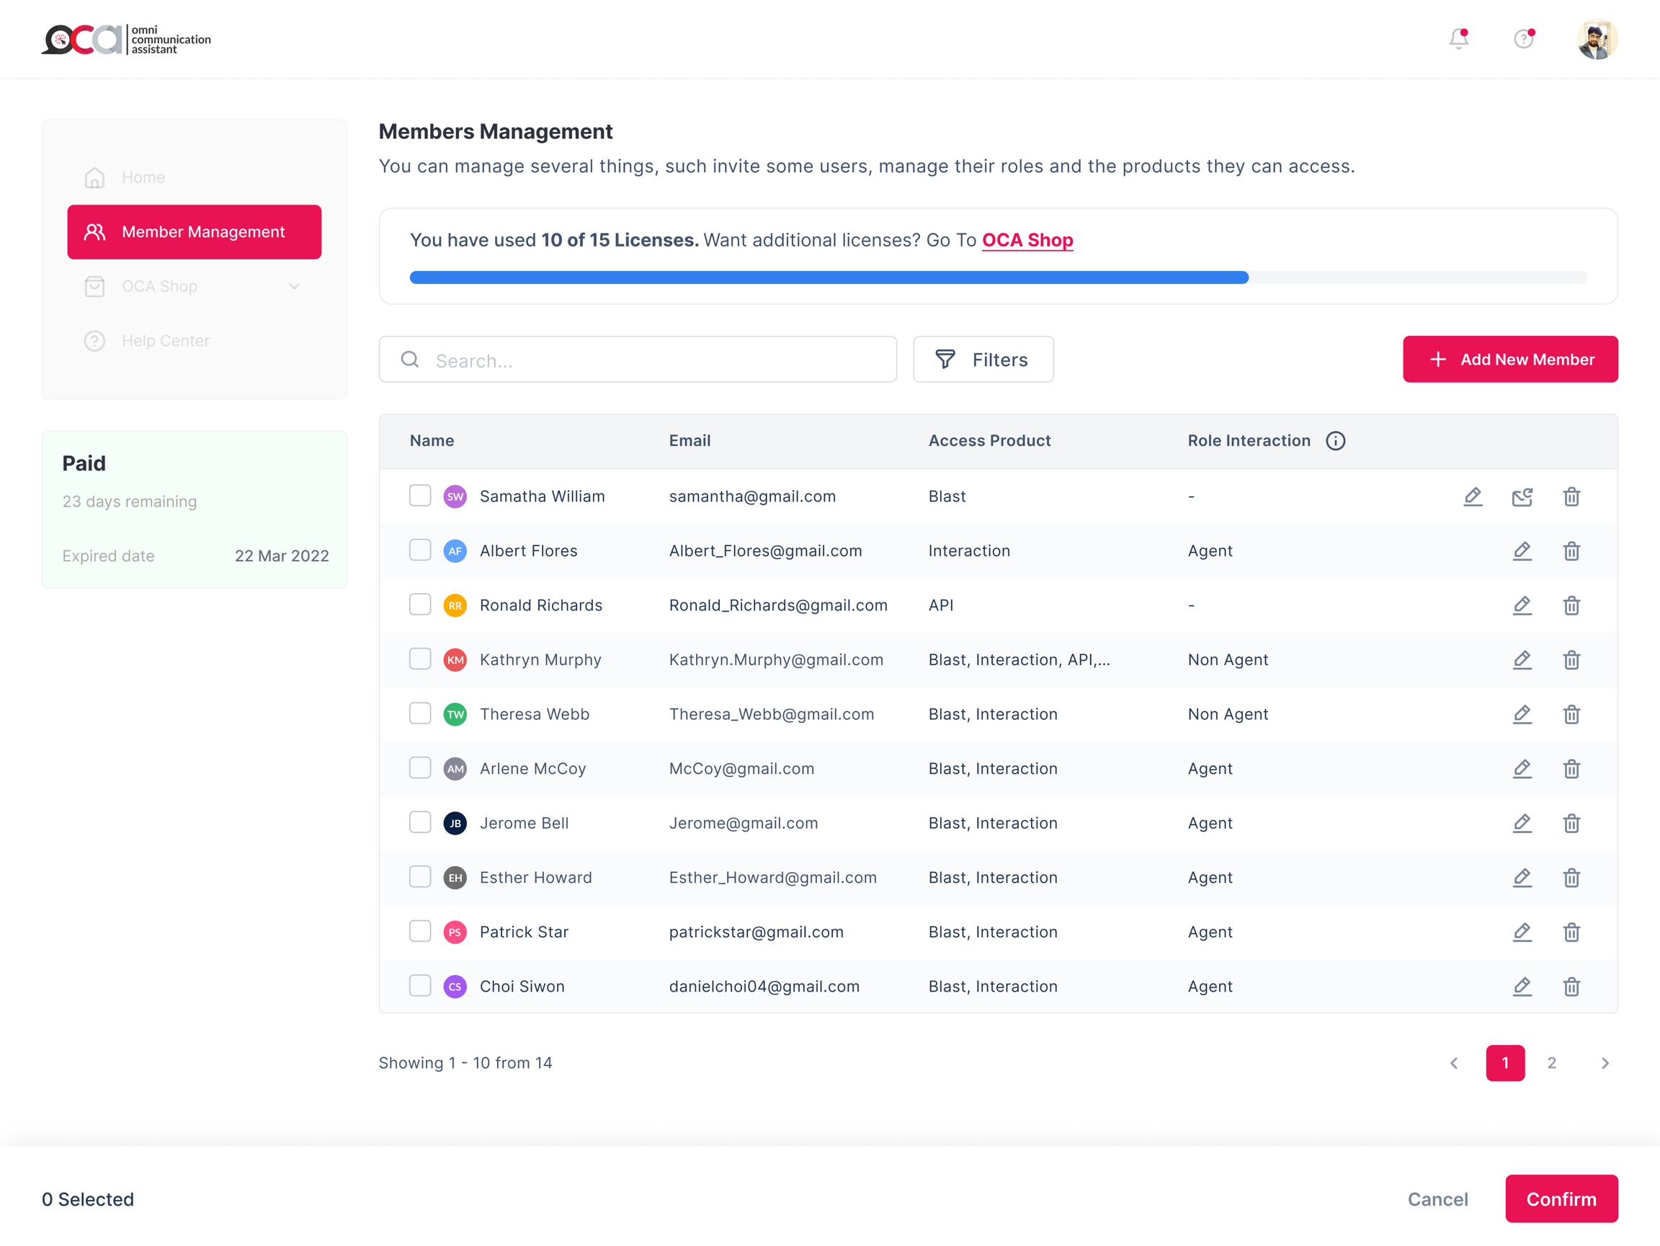
Task: Open the Filters dropdown
Action: [983, 360]
